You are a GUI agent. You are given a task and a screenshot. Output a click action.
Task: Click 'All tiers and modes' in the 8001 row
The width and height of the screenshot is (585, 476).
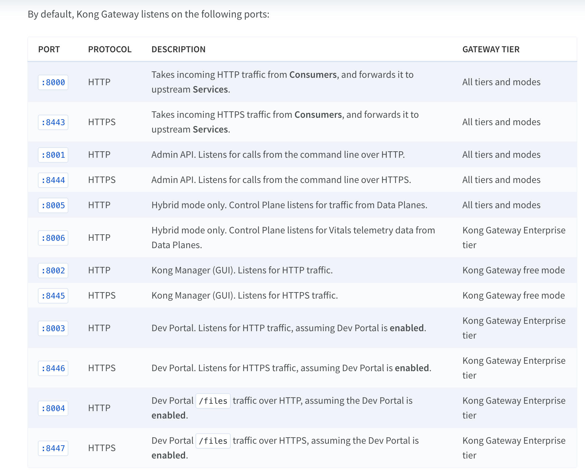[x=501, y=155]
